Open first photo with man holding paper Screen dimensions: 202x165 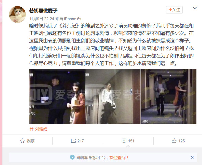57,97
